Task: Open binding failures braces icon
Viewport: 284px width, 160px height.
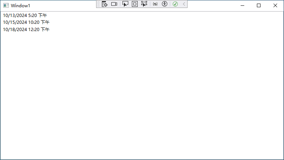Action: point(155,4)
